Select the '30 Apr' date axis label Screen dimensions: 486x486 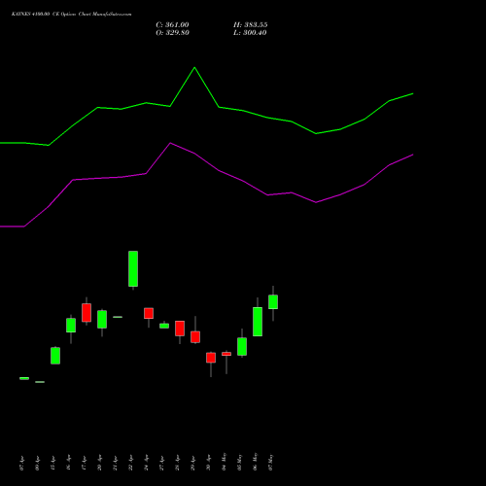pyautogui.click(x=208, y=463)
